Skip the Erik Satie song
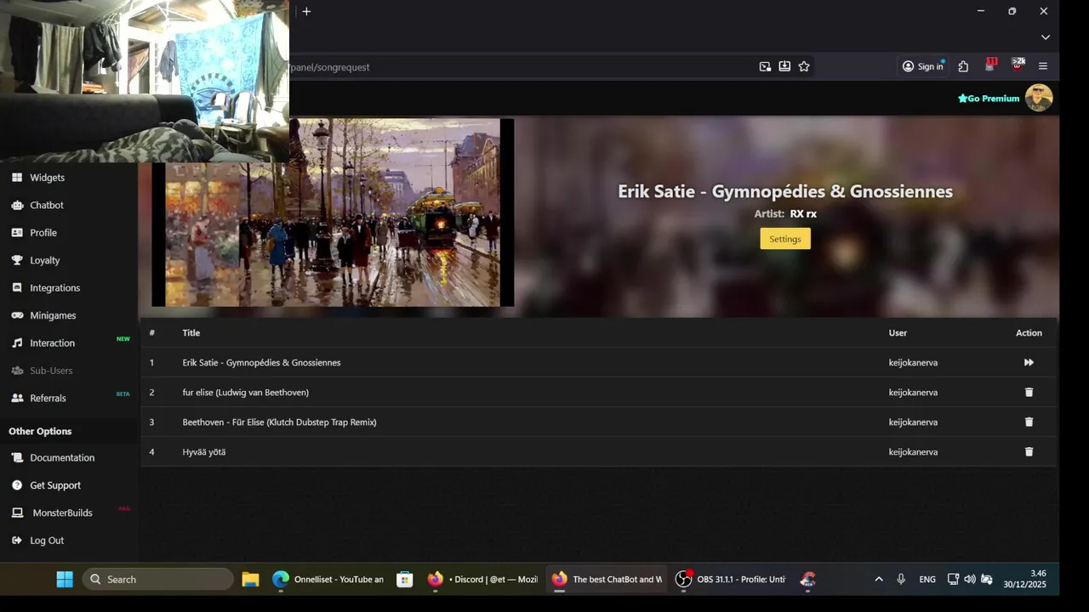This screenshot has height=612, width=1089. (x=1029, y=362)
